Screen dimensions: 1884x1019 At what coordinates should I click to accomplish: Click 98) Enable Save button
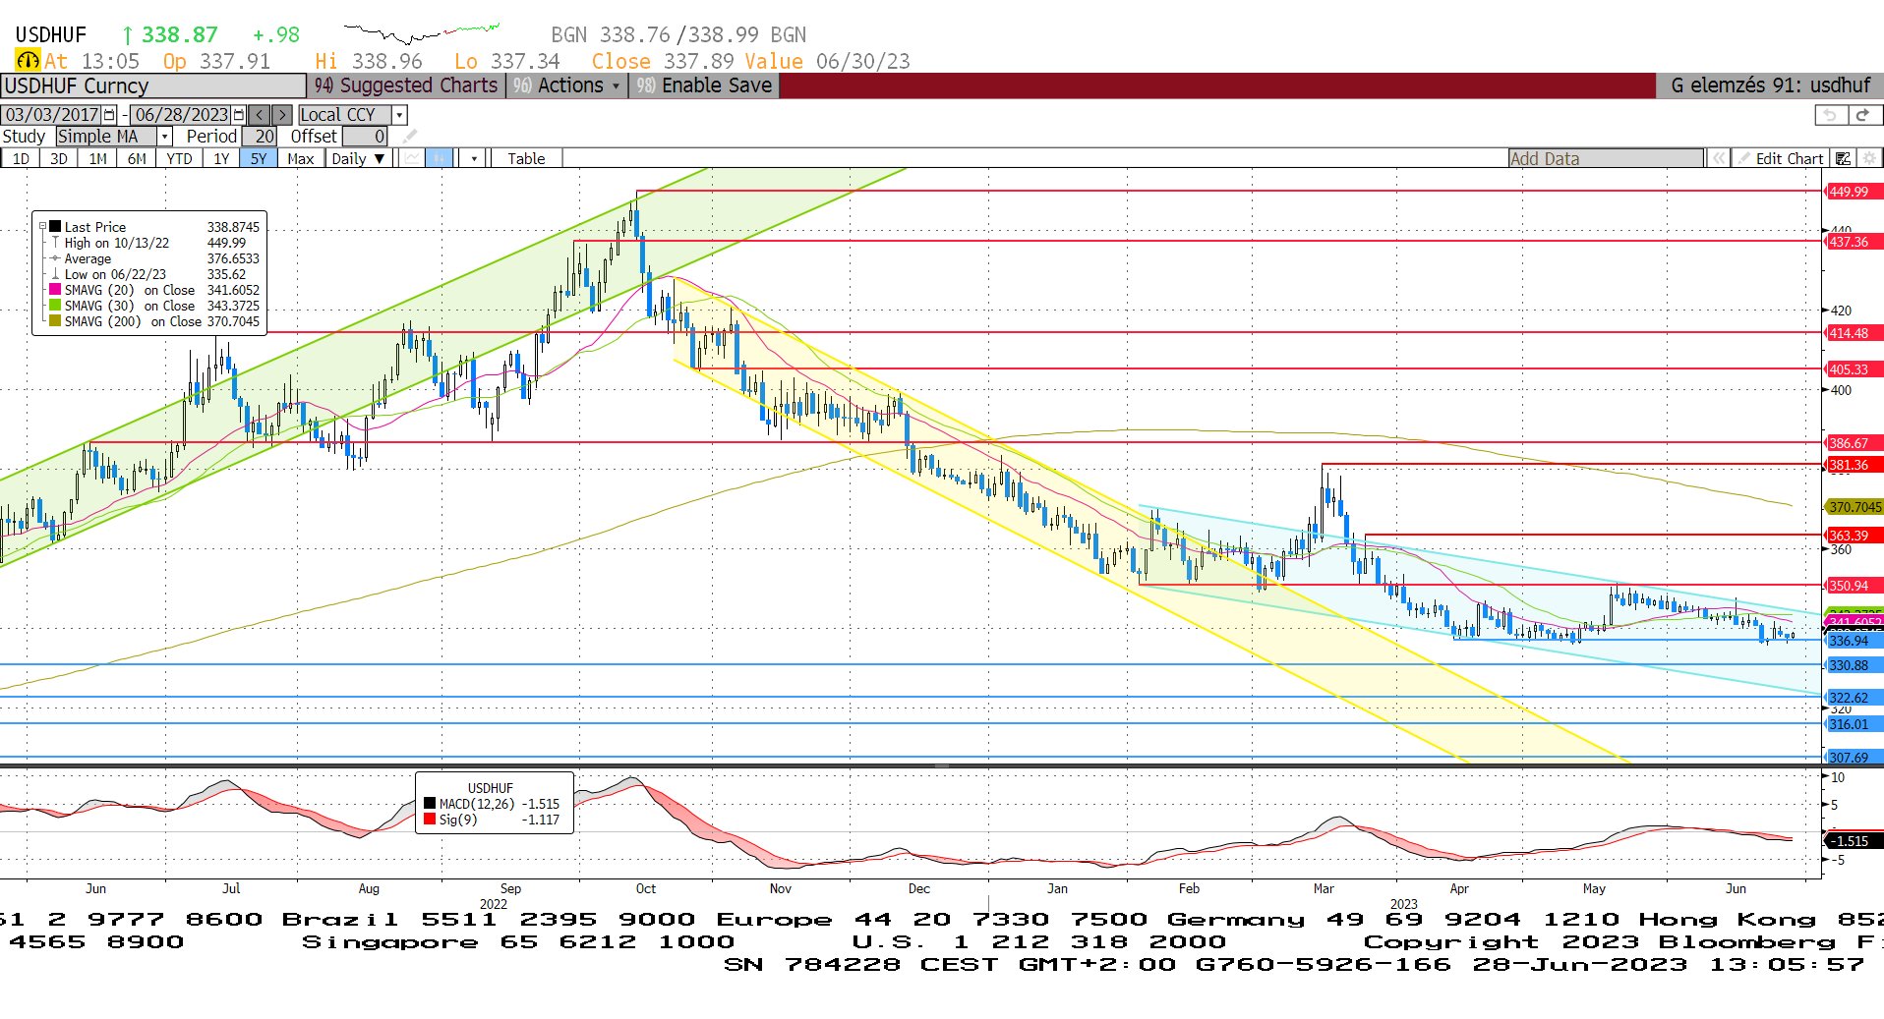[705, 85]
